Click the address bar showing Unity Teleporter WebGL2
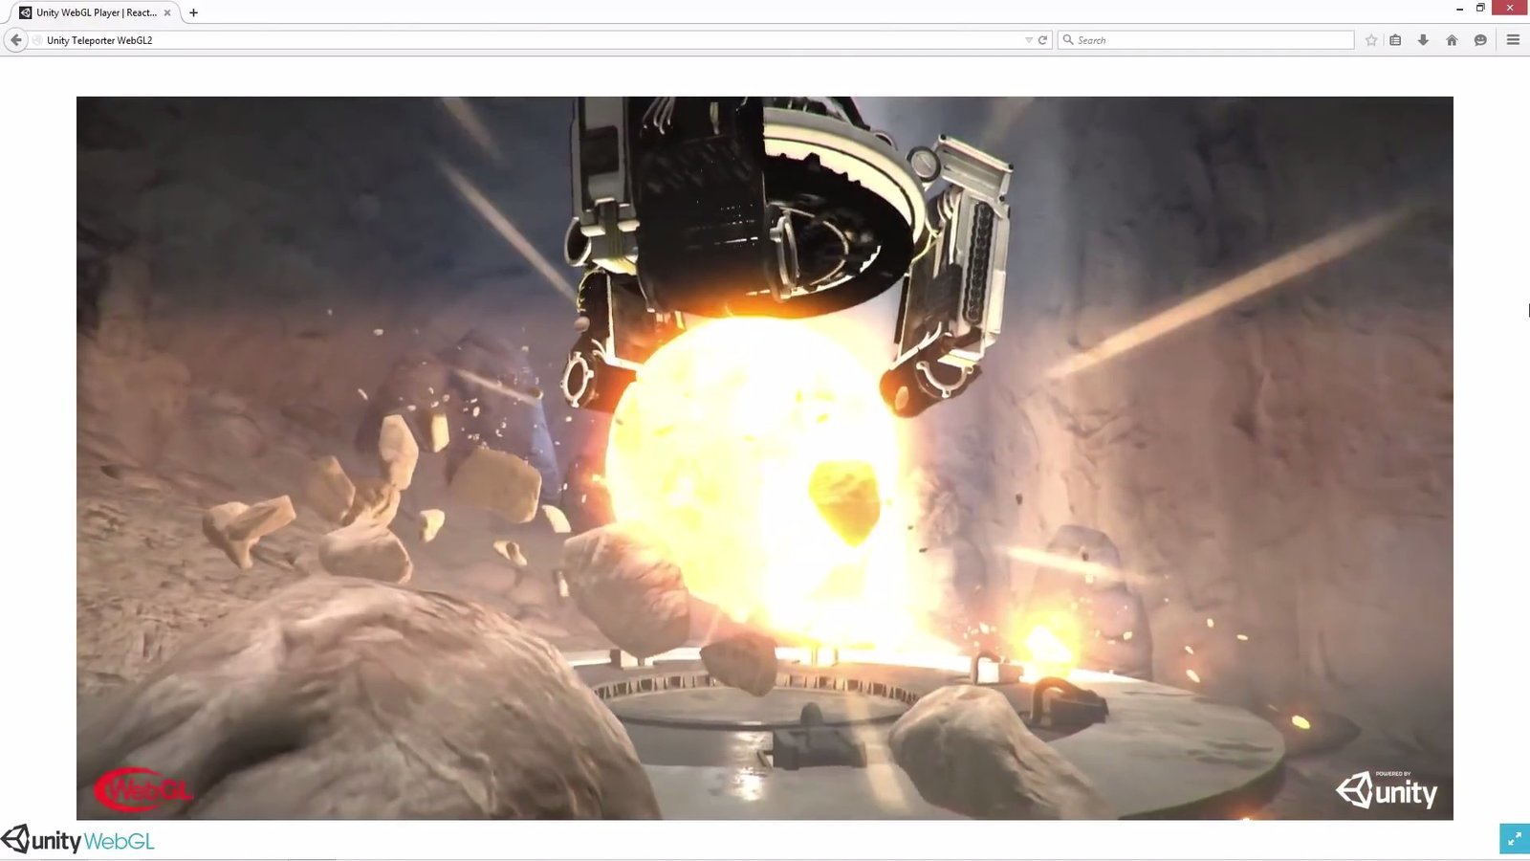1530x861 pixels. (x=540, y=40)
